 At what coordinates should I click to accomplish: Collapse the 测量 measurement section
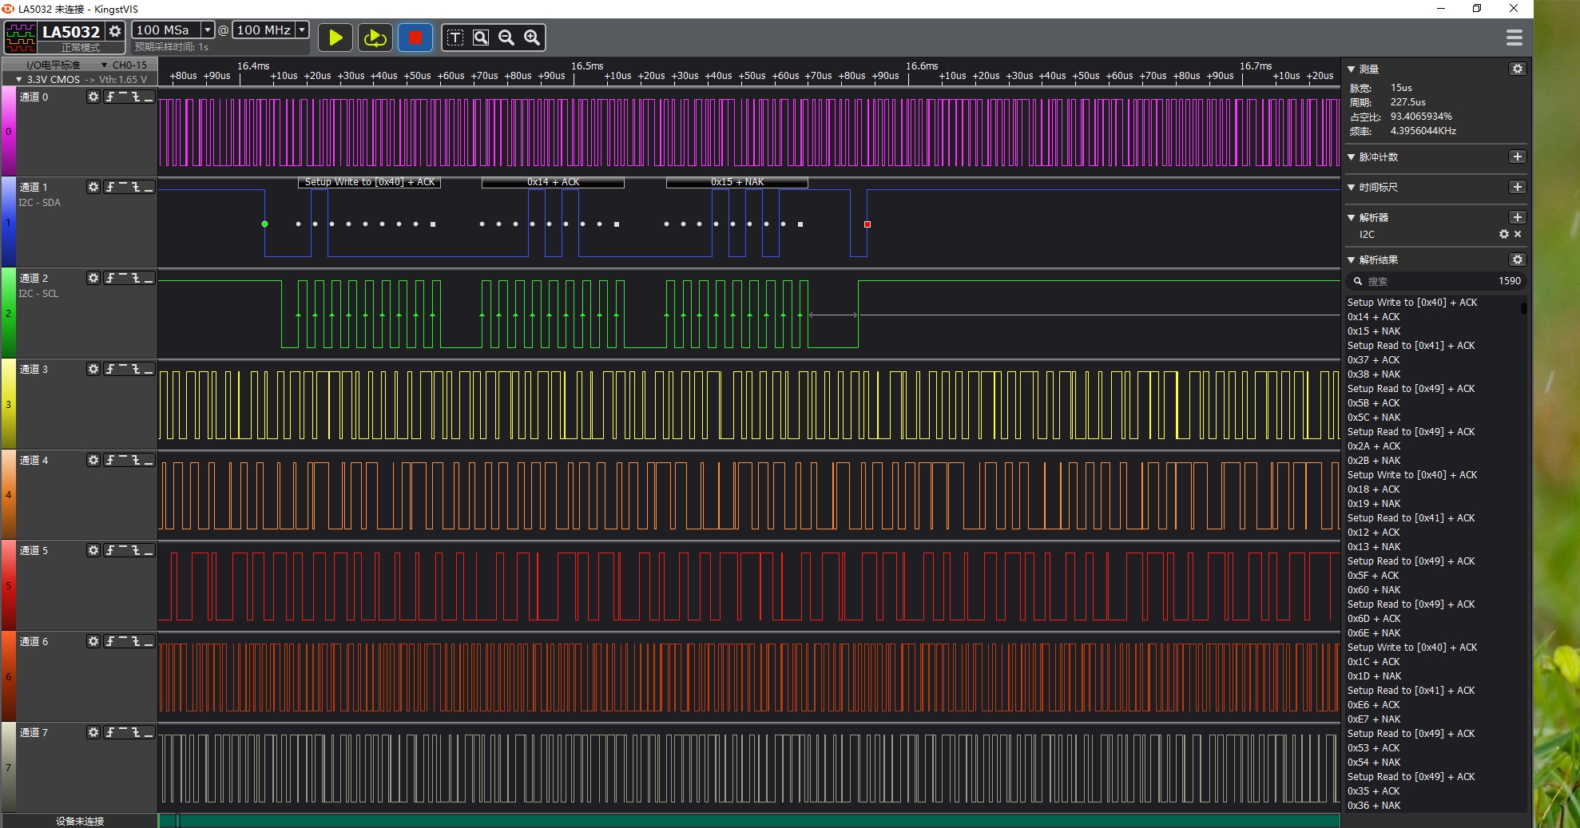(x=1352, y=69)
